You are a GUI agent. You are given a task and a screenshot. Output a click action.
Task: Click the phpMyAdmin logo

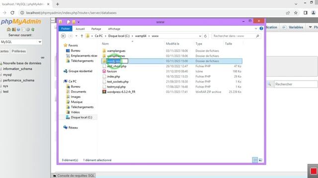point(21,21)
